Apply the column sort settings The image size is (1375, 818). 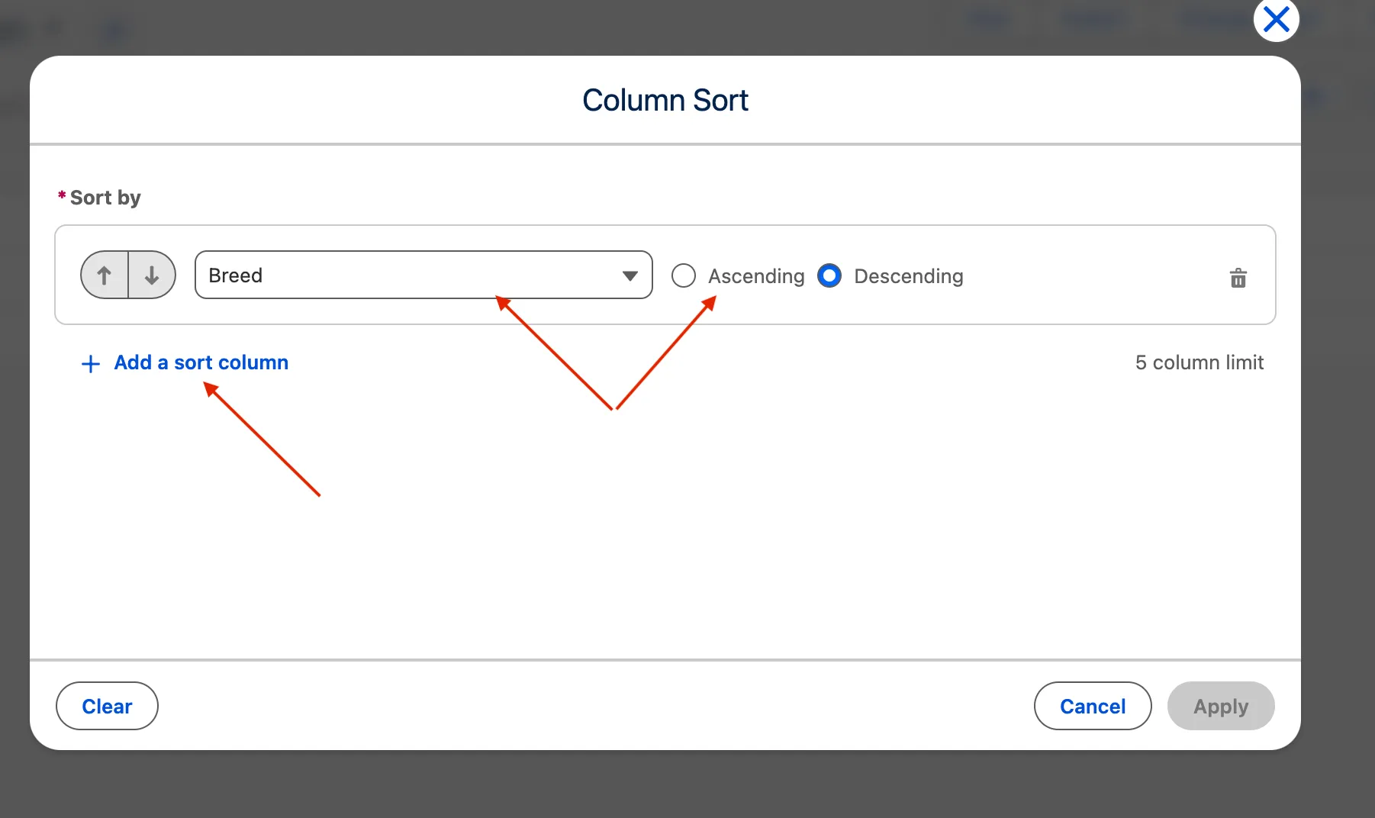pyautogui.click(x=1220, y=706)
